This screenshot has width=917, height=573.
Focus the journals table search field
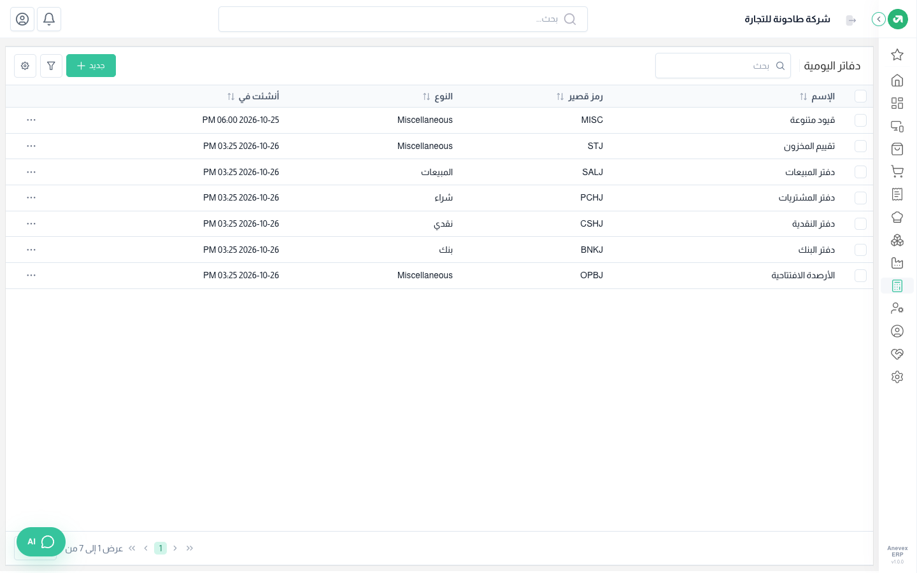(x=723, y=66)
